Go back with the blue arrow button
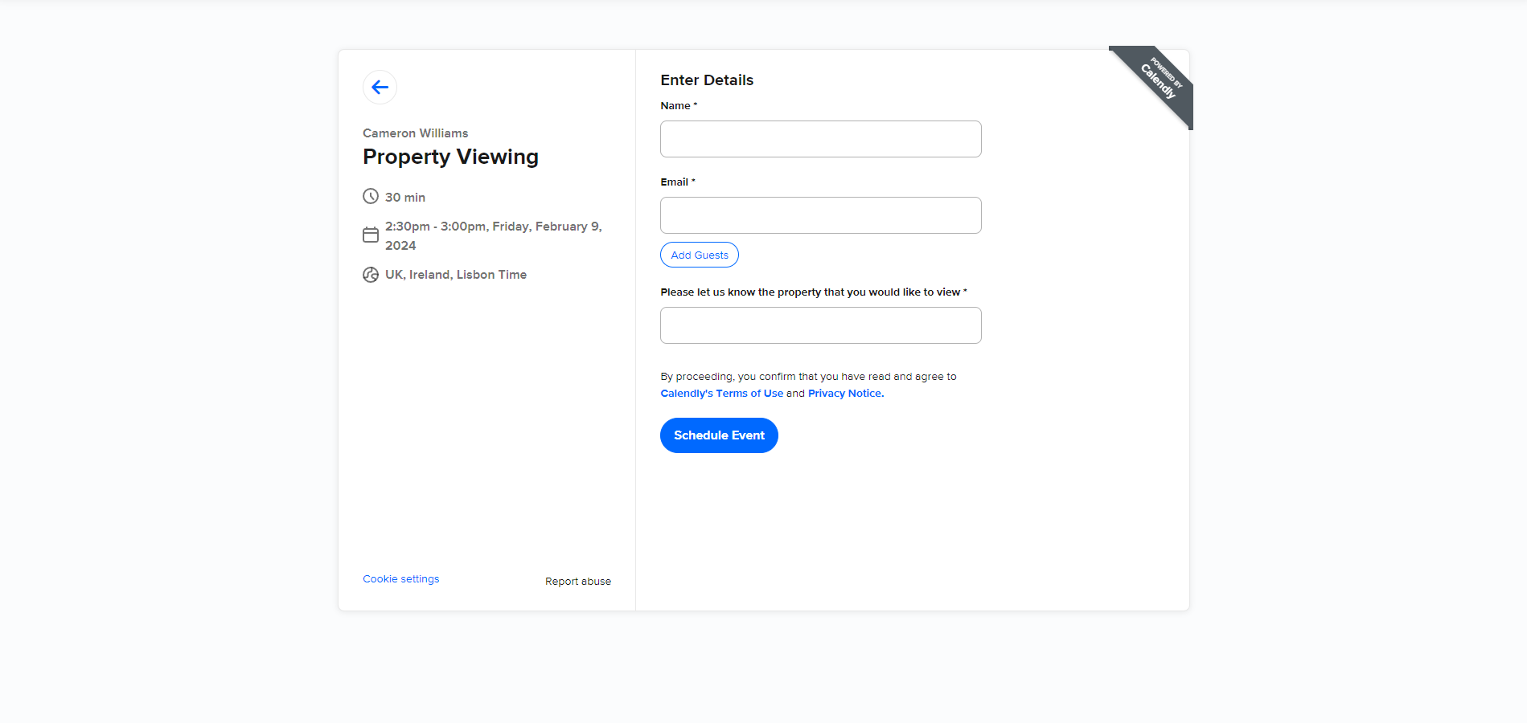This screenshot has height=723, width=1527. 380,87
